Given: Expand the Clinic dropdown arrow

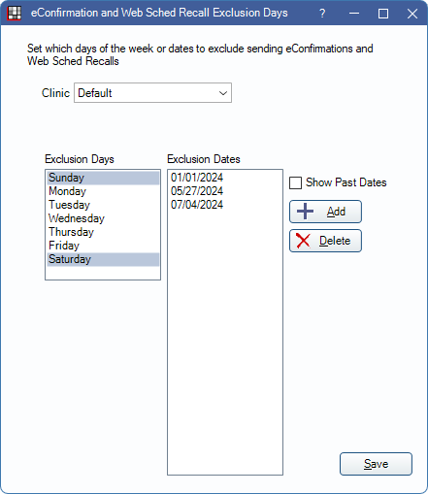Looking at the screenshot, I should pyautogui.click(x=223, y=93).
